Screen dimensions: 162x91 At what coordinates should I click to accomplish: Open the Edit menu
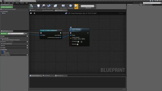click(5, 3)
